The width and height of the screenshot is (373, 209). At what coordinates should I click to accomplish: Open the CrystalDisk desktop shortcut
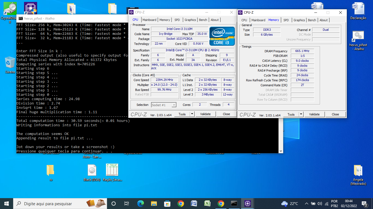[10, 12]
